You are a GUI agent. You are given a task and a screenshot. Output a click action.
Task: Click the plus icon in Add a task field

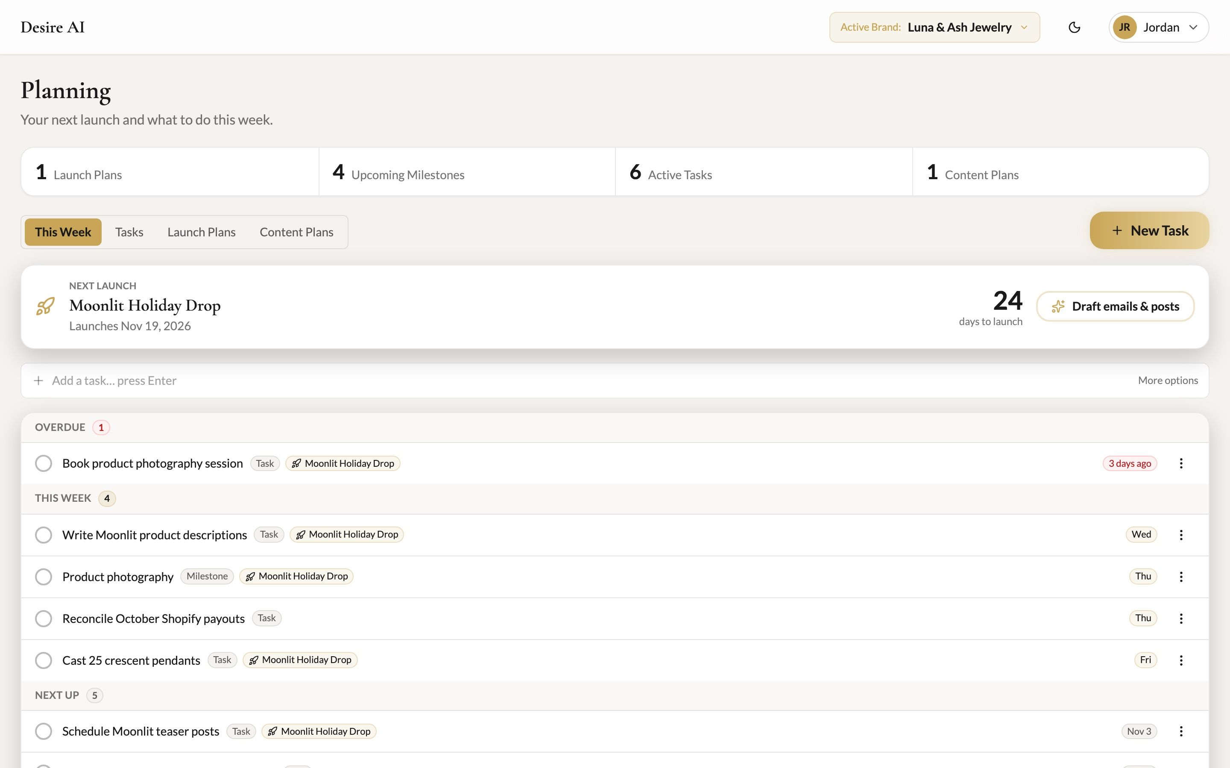pyautogui.click(x=38, y=381)
